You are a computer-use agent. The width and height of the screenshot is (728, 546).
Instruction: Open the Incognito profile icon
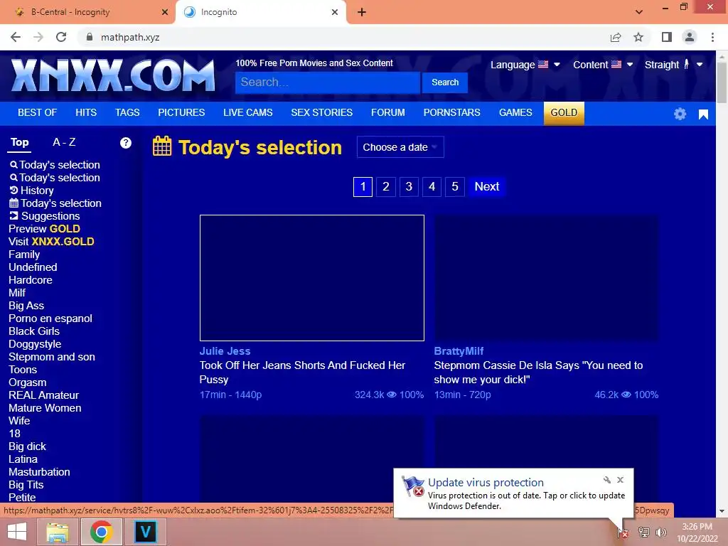coord(690,37)
